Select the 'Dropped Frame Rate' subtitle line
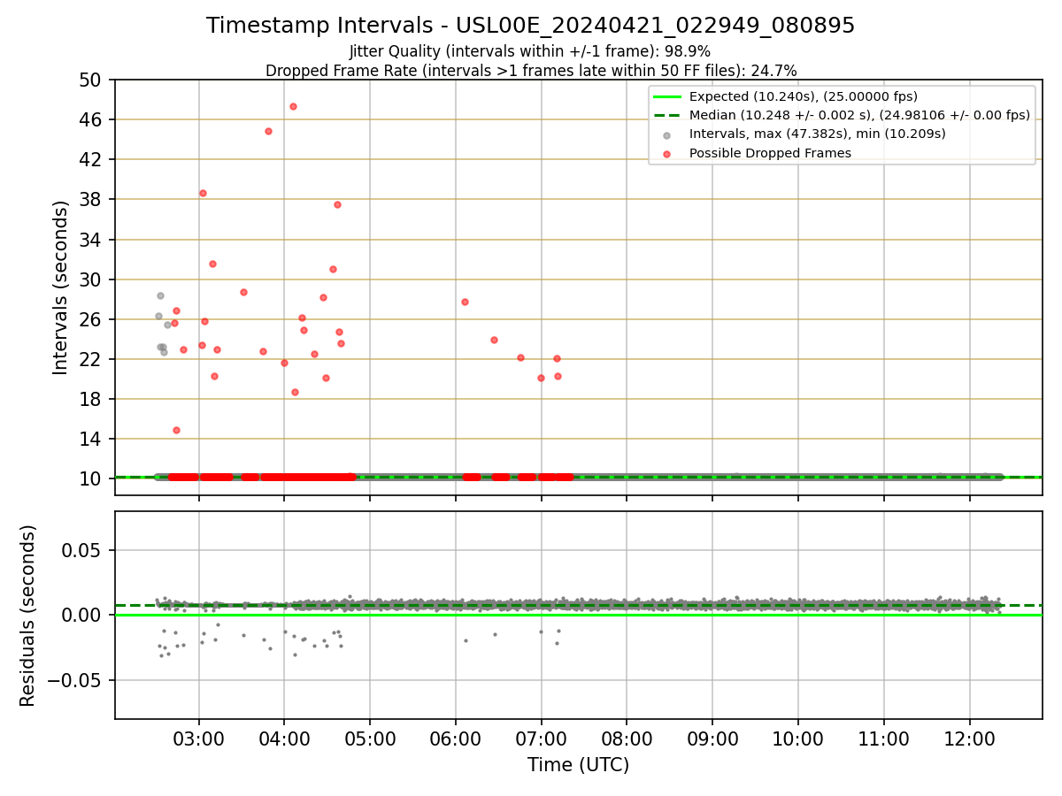The height and width of the screenshot is (796, 1062). (x=531, y=70)
